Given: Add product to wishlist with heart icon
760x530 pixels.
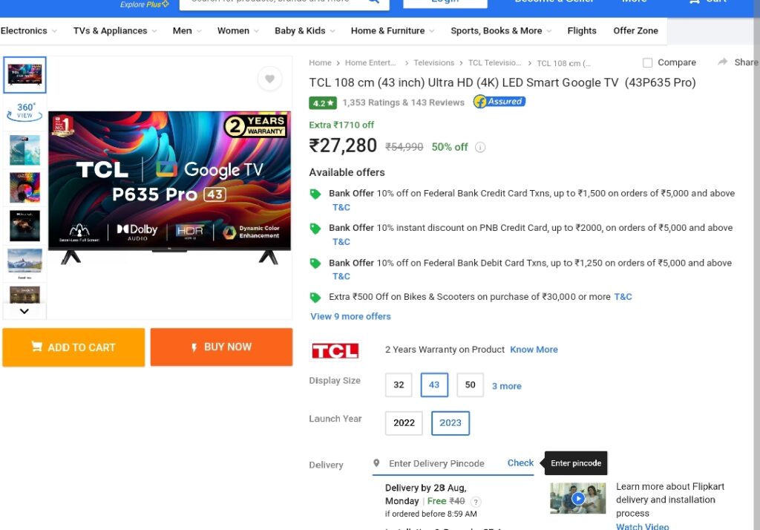Looking at the screenshot, I should (x=269, y=79).
